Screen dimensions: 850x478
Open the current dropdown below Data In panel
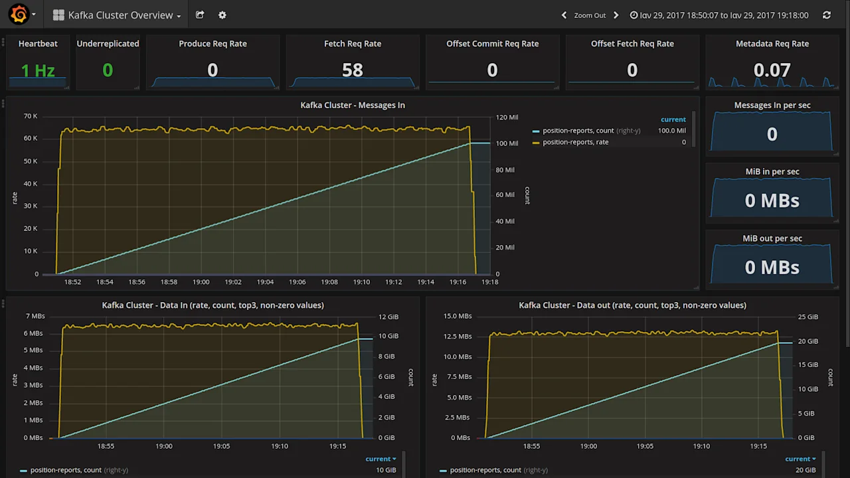[381, 458]
